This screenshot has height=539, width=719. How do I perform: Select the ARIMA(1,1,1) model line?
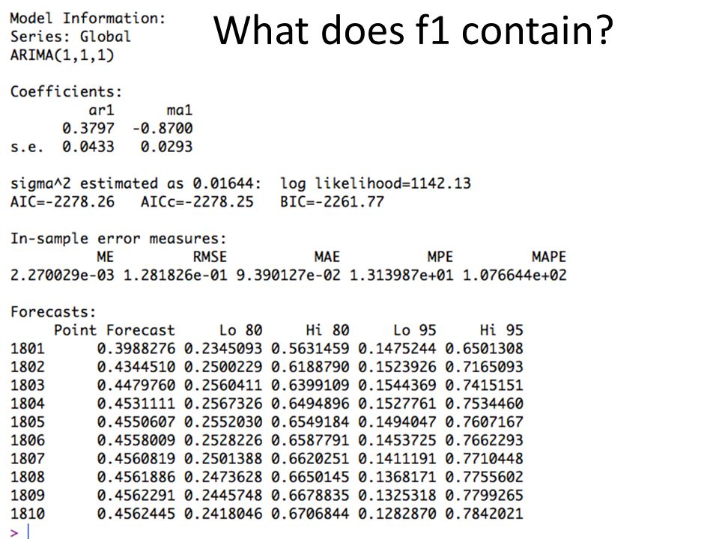pos(62,55)
